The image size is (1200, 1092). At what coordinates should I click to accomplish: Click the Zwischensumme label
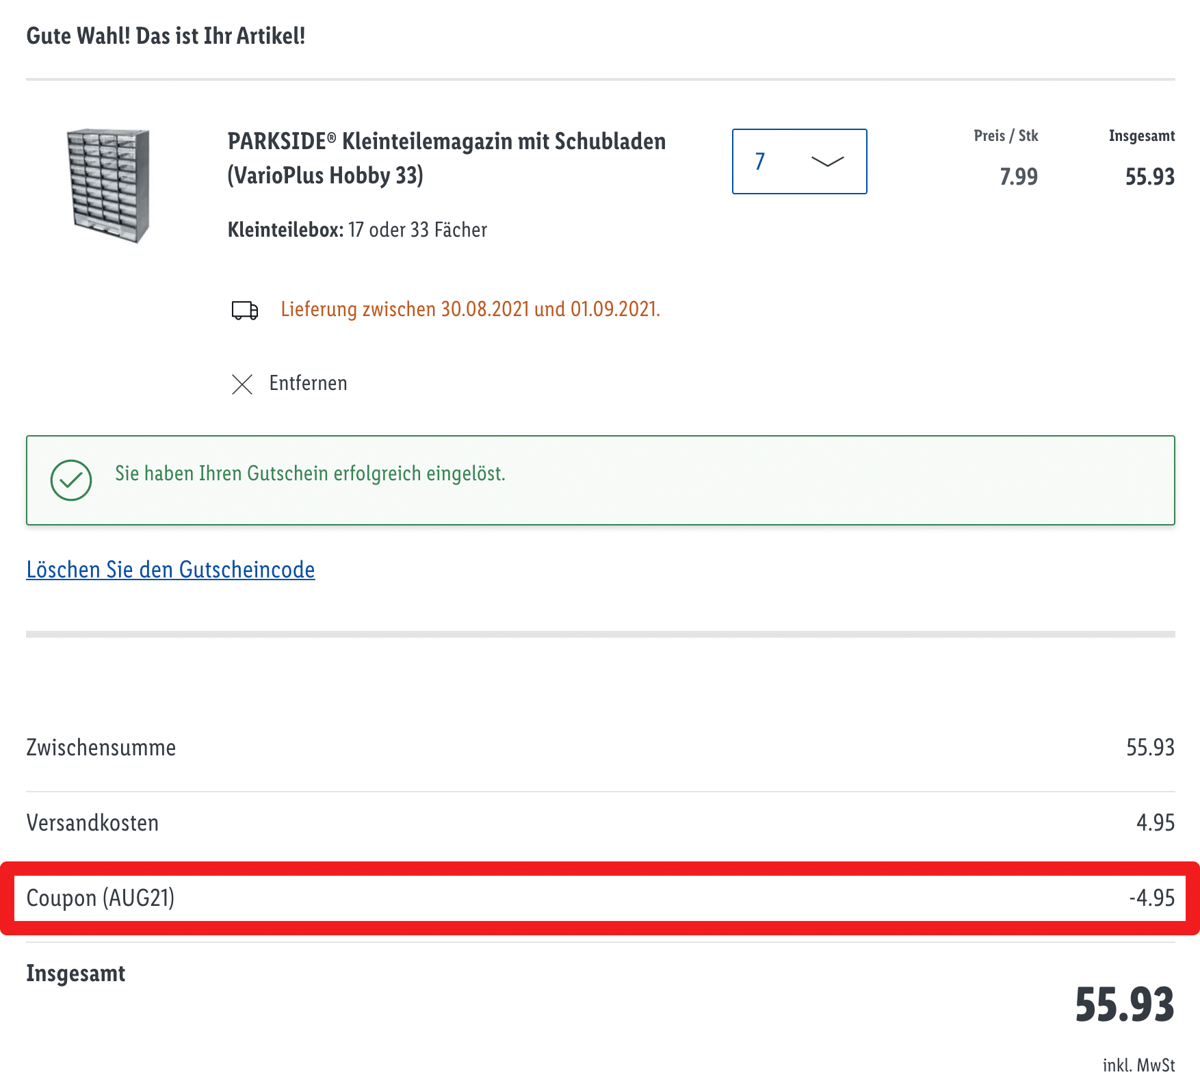point(101,747)
